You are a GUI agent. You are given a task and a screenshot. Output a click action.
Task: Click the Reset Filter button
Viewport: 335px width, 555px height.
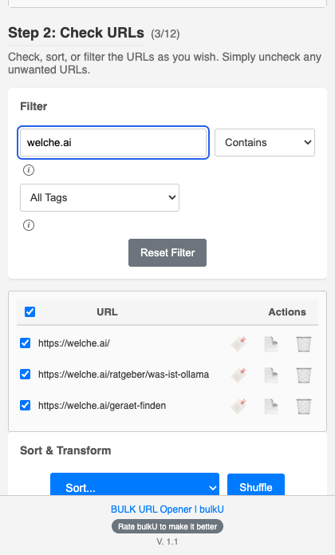point(167,252)
